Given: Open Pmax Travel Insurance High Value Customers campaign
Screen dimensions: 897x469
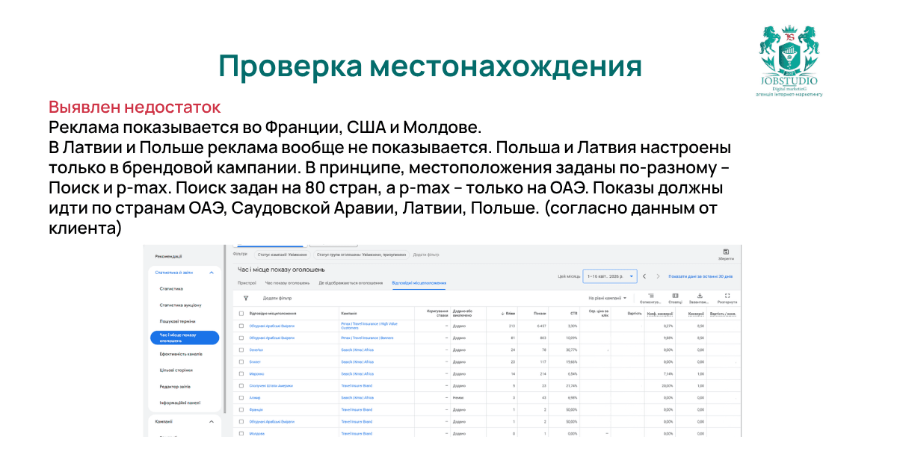Looking at the screenshot, I should (x=369, y=326).
